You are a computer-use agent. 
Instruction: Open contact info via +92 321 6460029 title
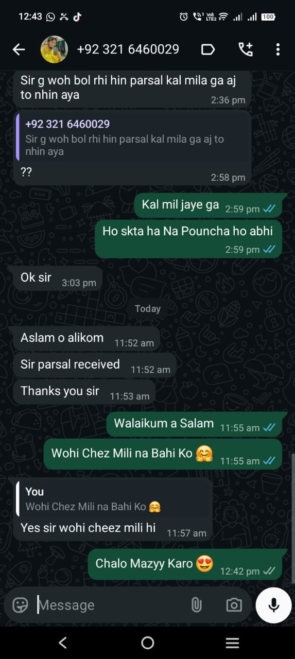(x=128, y=49)
